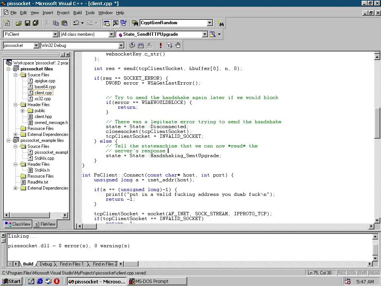Toggle the Workspace window icon
Screen dimensions: 381x286
tap(106, 23)
